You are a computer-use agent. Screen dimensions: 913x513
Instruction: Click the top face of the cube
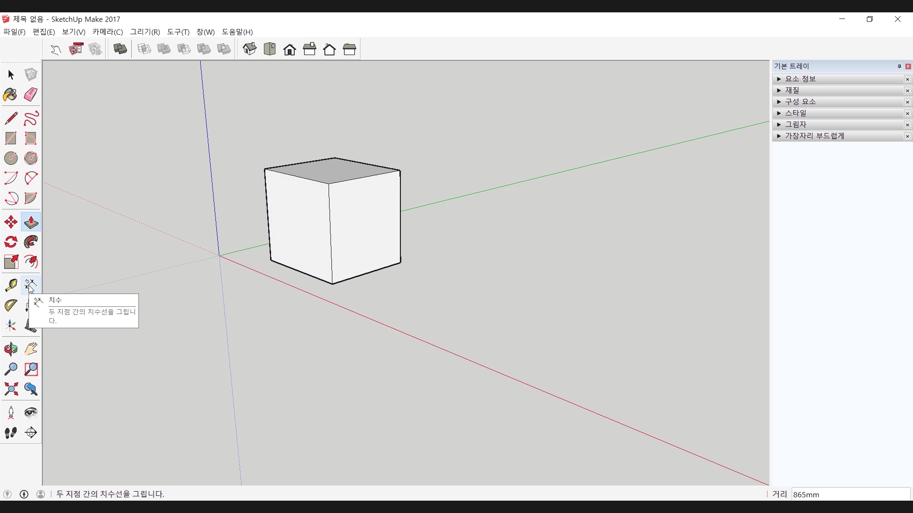[332, 170]
